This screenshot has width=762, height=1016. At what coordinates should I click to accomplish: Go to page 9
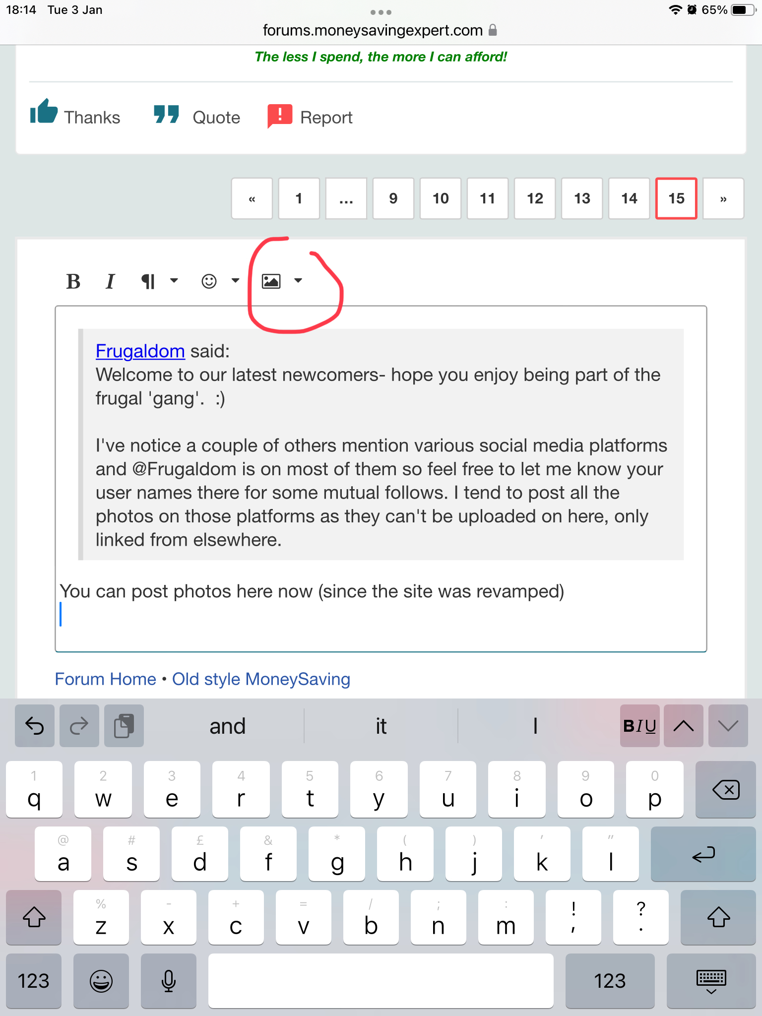pos(393,198)
